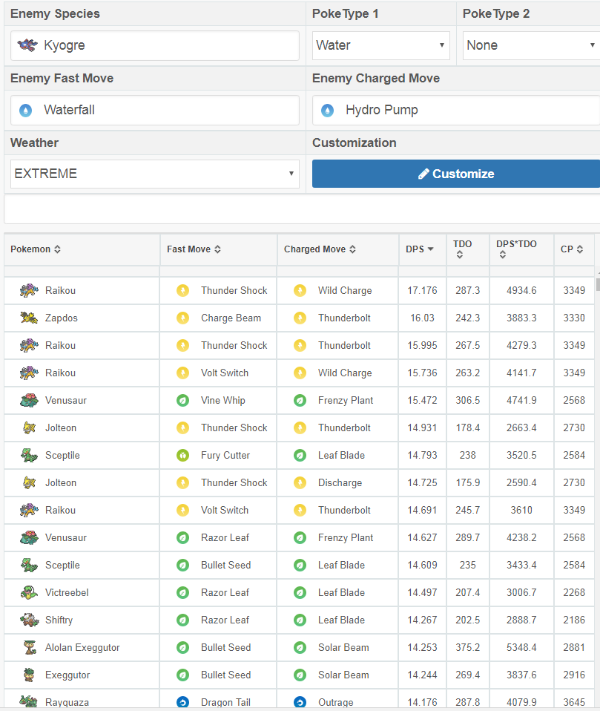Click the dragon icon beside Dragon Tail
This screenshot has height=711, width=600.
[182, 702]
